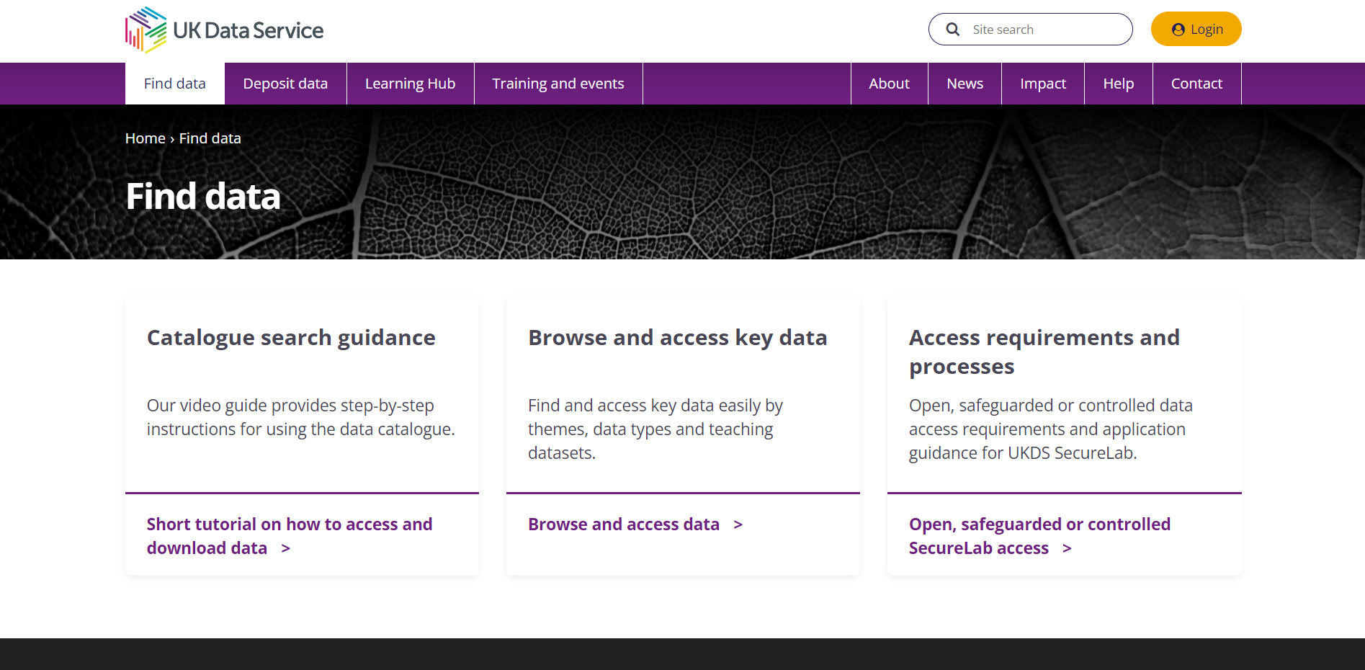
Task: Click the magnifying glass search icon
Action: click(x=952, y=30)
